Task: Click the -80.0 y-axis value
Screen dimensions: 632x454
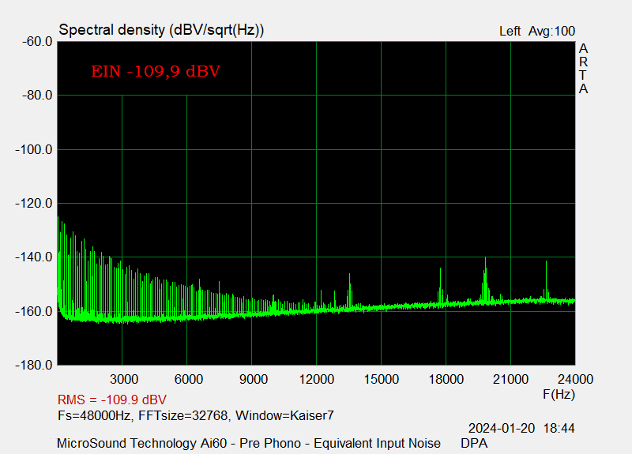Action: tap(37, 96)
